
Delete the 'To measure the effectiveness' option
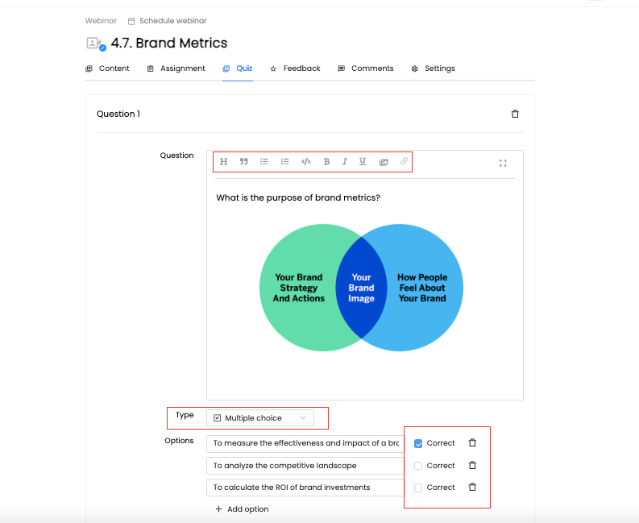(x=472, y=442)
